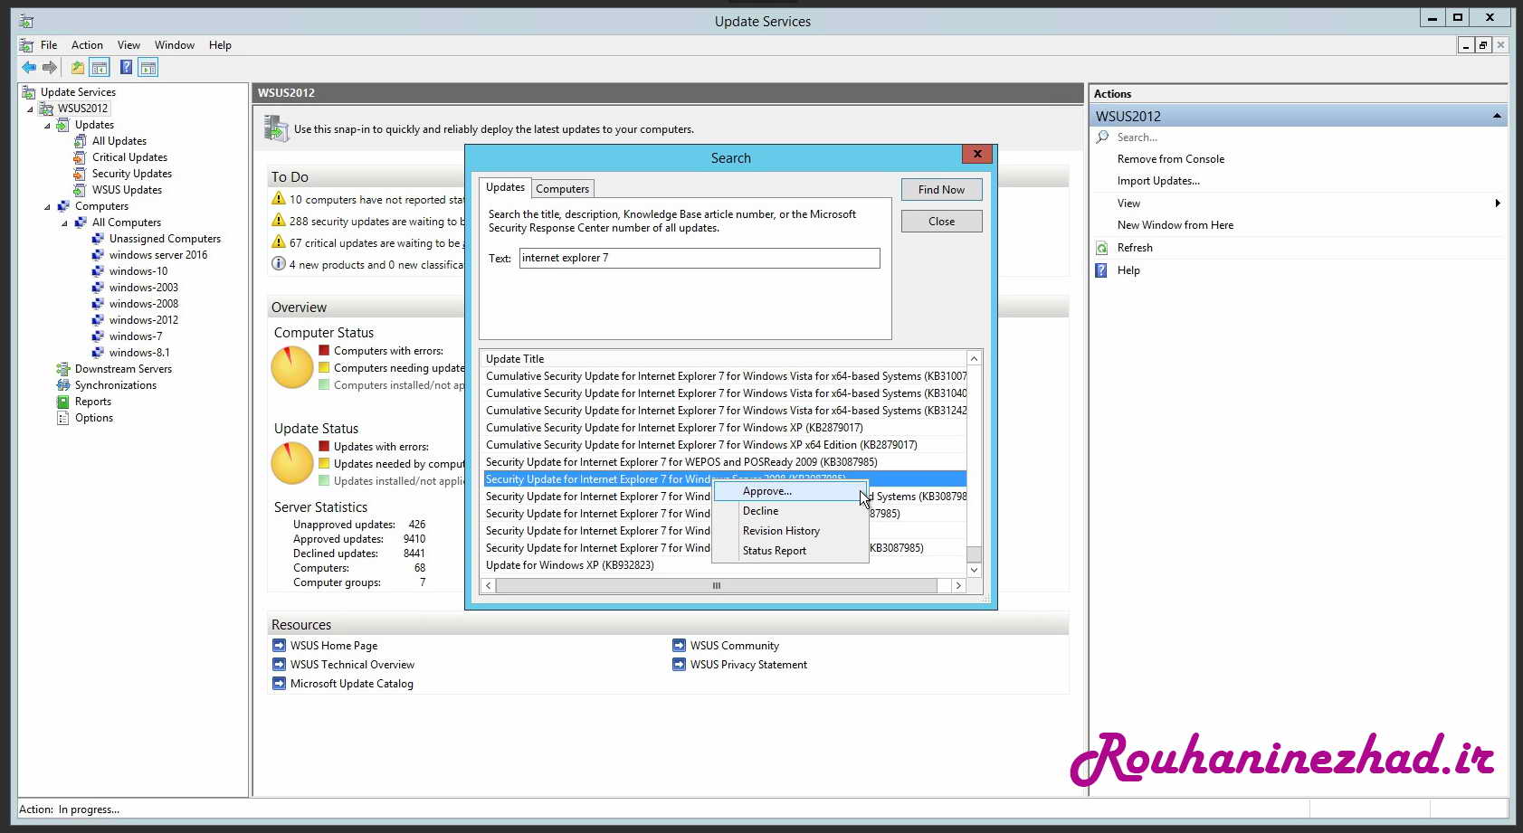Open Synchronizations node icon
Screen dimensions: 1523x833
pyautogui.click(x=62, y=385)
